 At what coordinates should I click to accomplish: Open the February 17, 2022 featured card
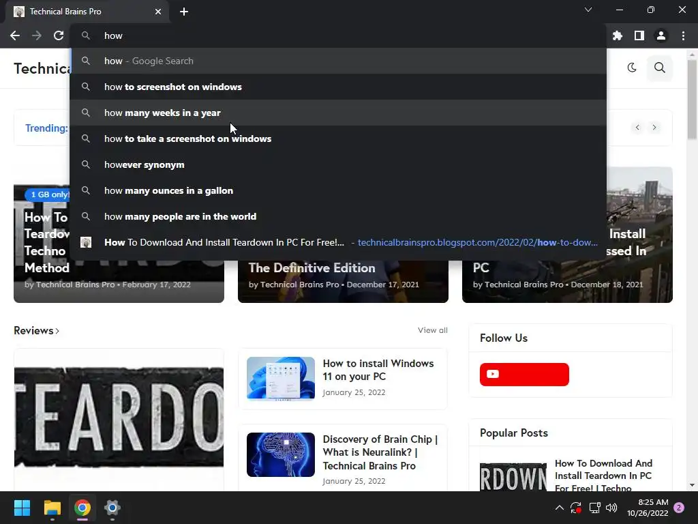[119, 280]
